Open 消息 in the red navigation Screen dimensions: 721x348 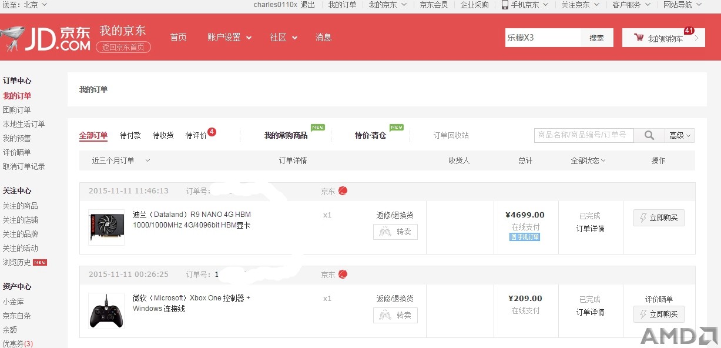(x=324, y=37)
